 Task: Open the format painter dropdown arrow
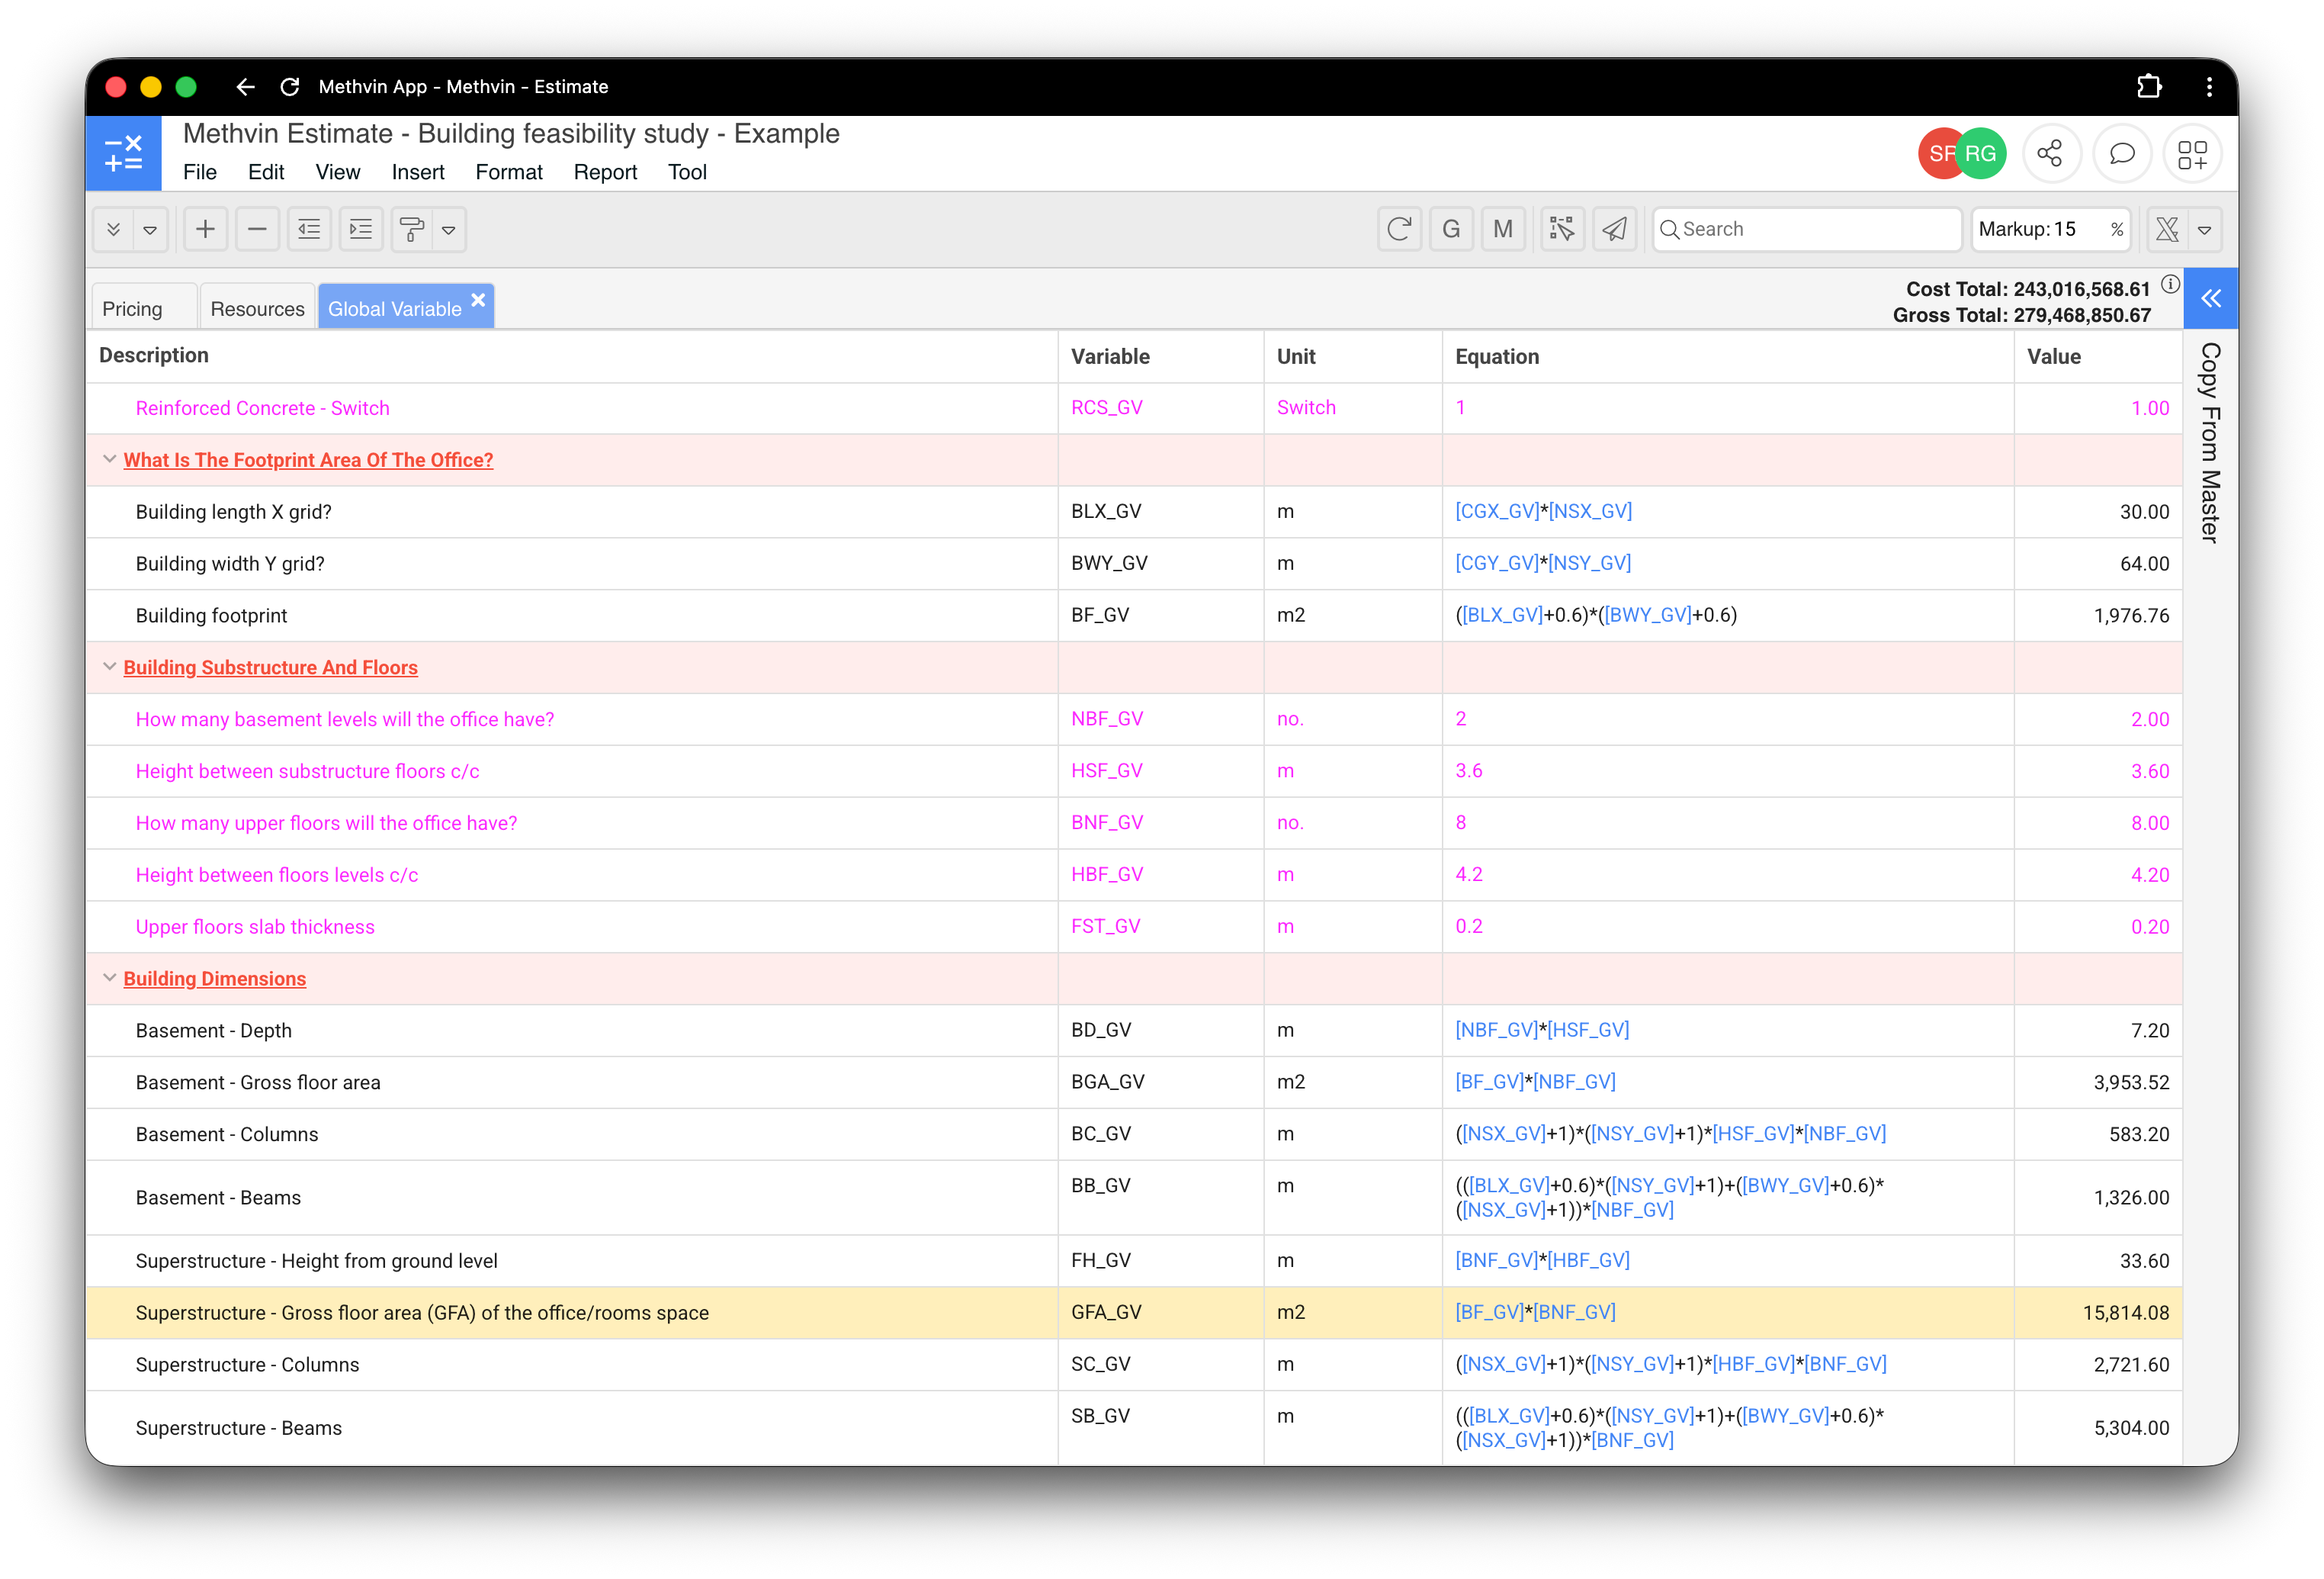click(x=449, y=229)
